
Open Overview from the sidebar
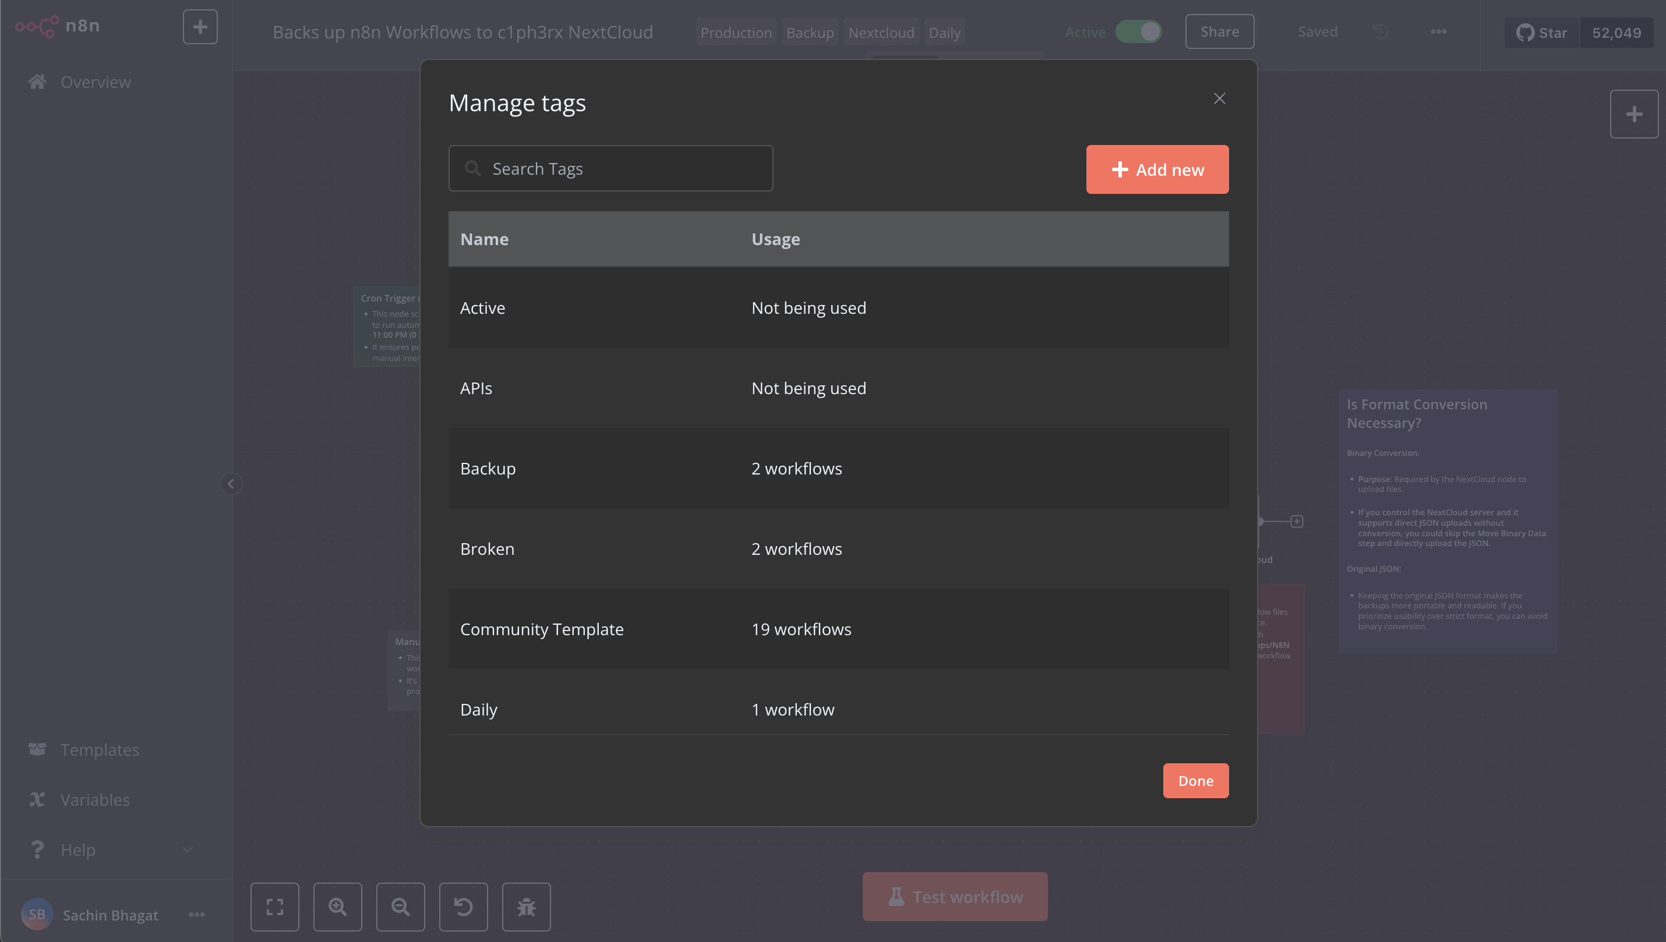point(95,82)
